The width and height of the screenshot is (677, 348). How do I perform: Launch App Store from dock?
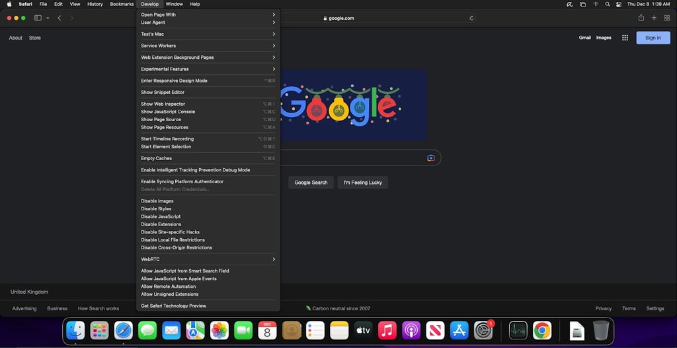459,331
